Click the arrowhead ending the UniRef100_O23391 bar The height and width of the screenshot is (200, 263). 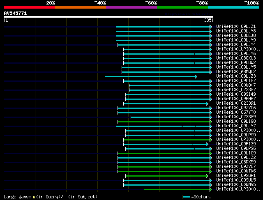[x=207, y=103]
